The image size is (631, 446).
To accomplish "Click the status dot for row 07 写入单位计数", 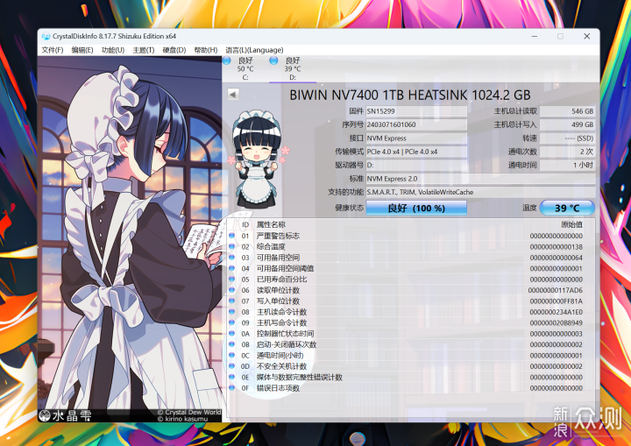I will tap(231, 301).
